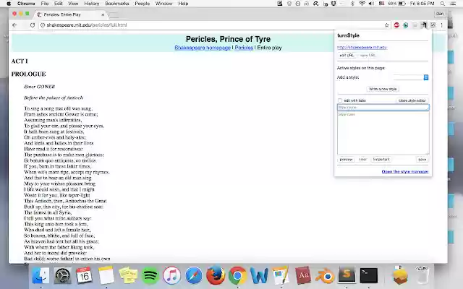The width and height of the screenshot is (463, 289).
Task: Click the 'save' button in style editor
Action: [x=422, y=160]
